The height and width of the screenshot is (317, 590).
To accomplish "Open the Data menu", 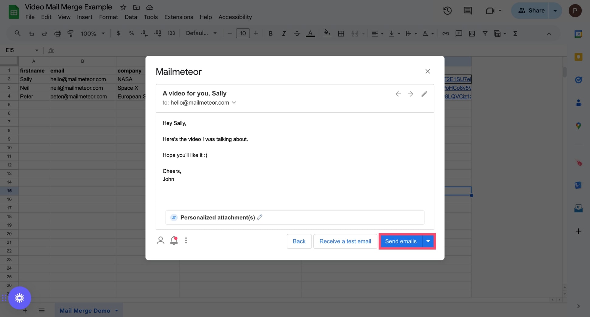I will (131, 17).
